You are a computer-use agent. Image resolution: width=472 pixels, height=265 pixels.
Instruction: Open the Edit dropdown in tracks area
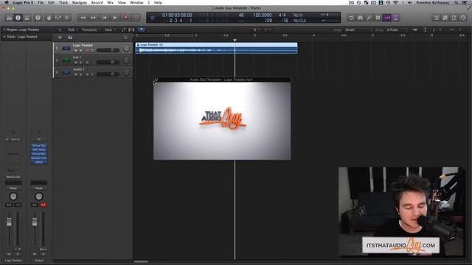tap(73, 29)
